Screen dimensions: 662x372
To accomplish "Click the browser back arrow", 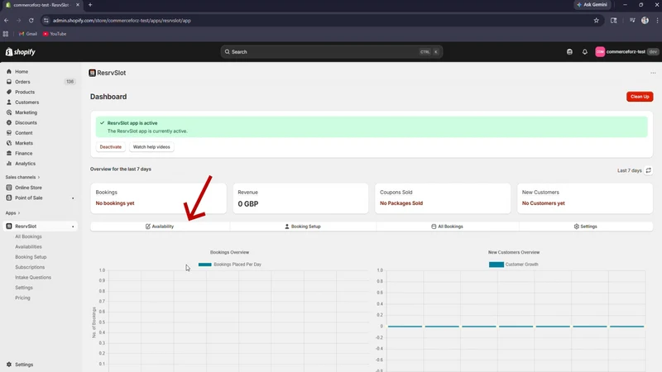I will 7,20.
